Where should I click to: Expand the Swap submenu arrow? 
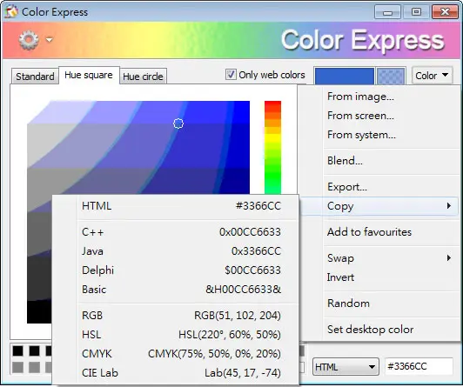pos(449,258)
